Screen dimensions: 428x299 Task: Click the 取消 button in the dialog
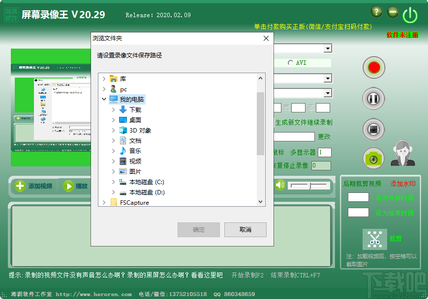coord(245,229)
